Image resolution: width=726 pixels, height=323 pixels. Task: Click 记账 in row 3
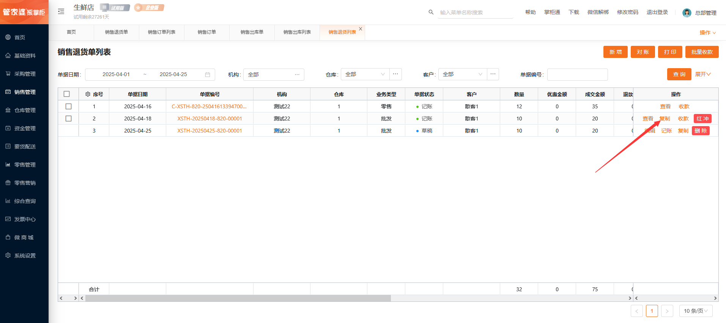click(x=666, y=131)
